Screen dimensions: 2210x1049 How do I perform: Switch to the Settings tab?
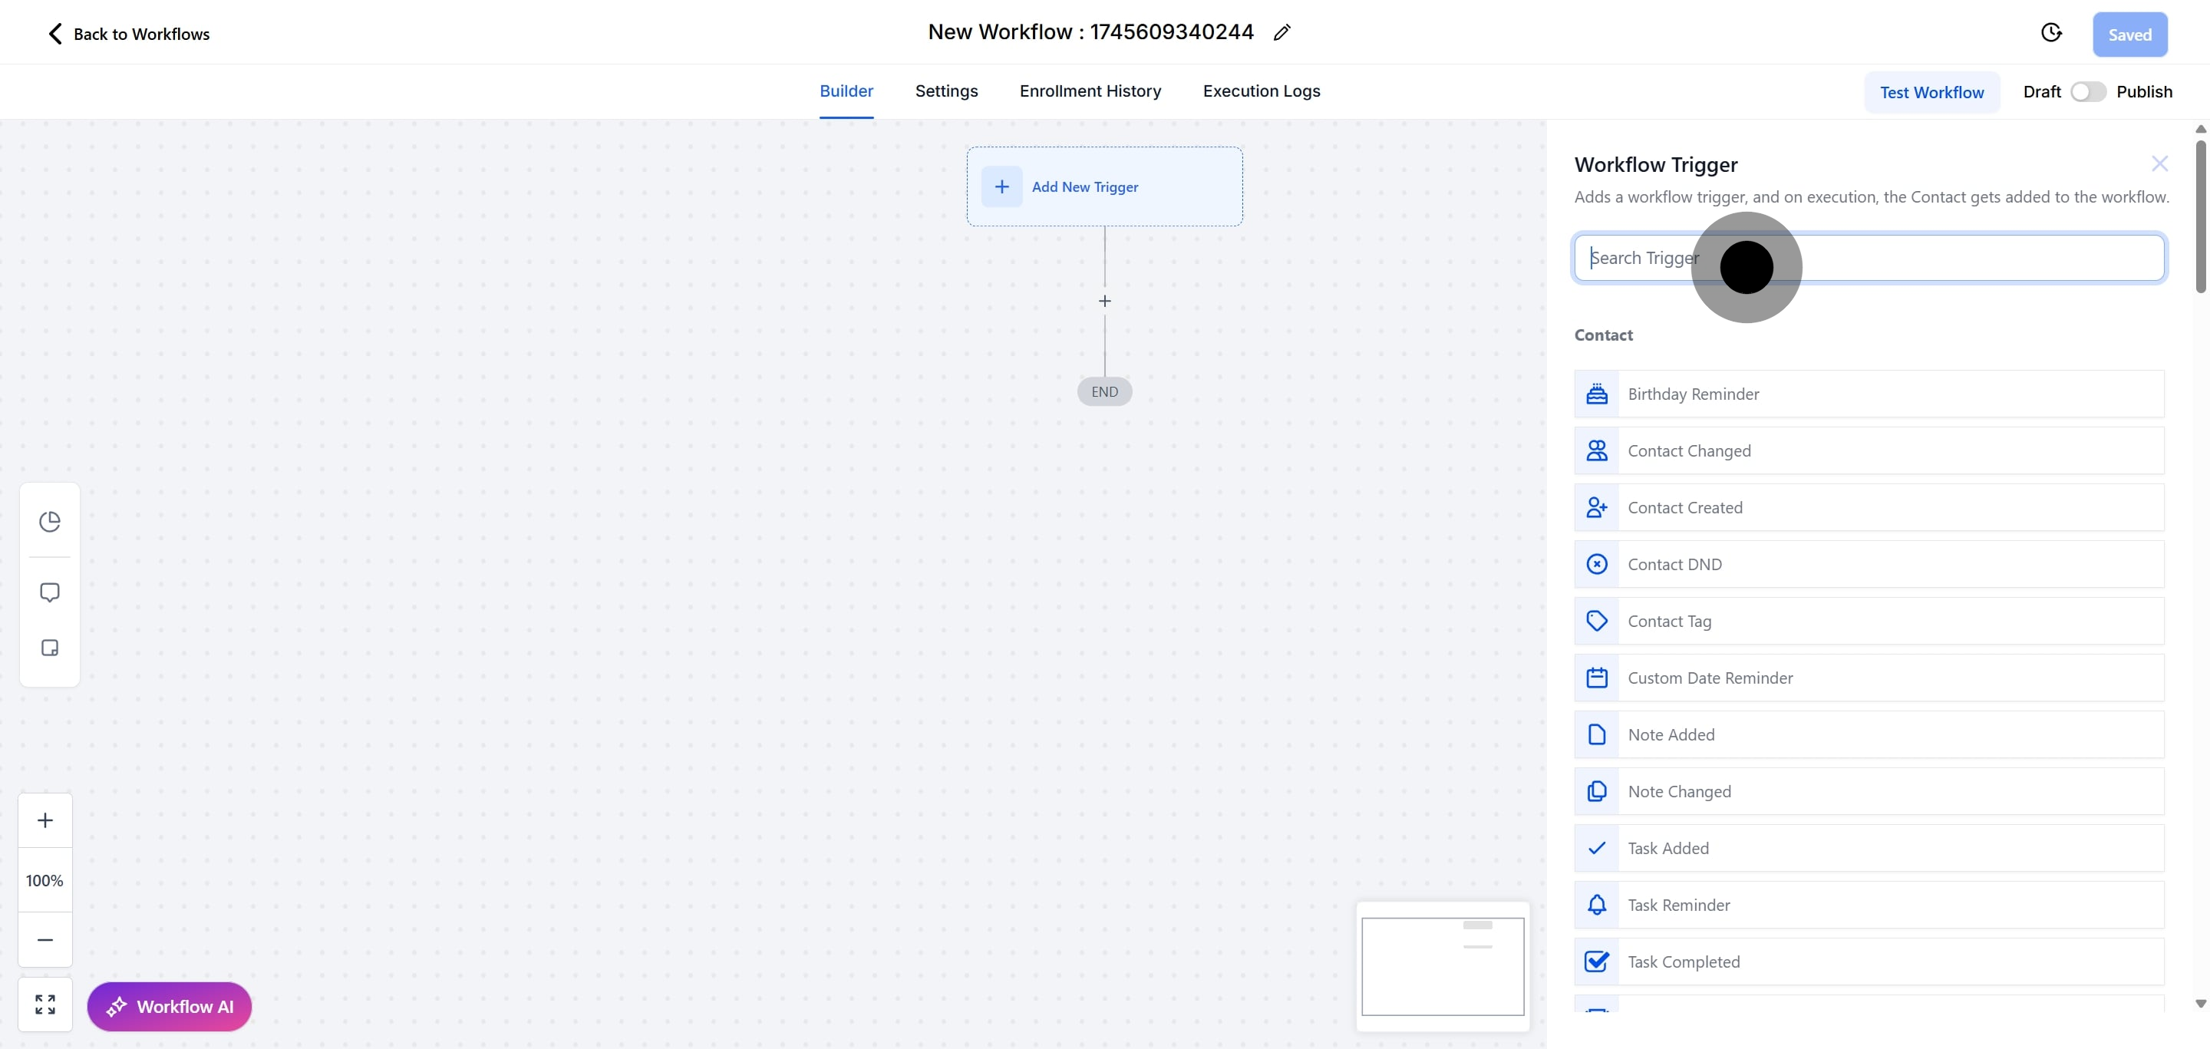[946, 91]
